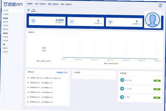This screenshot has width=166, height=111.
Task: Open 公告通知 in the sidebar
Action: (5, 52)
